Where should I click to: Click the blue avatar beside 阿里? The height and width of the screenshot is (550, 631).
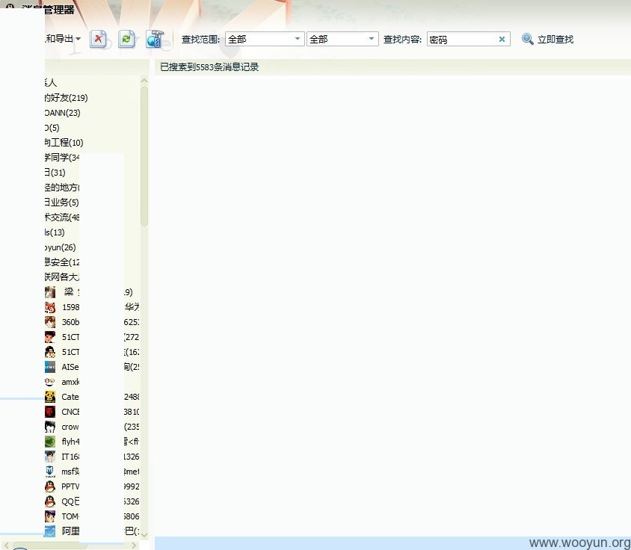pos(50,531)
